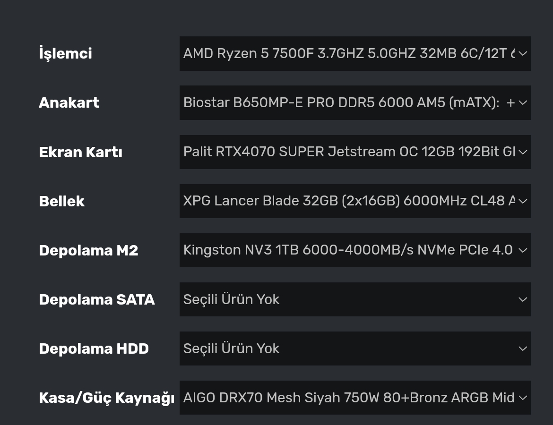Image resolution: width=553 pixels, height=425 pixels.
Task: Click chevron arrow on AIGO DRX70 case row
Action: [522, 398]
